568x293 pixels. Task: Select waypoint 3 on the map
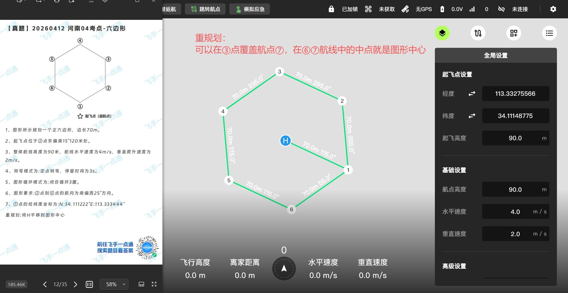[x=279, y=72]
